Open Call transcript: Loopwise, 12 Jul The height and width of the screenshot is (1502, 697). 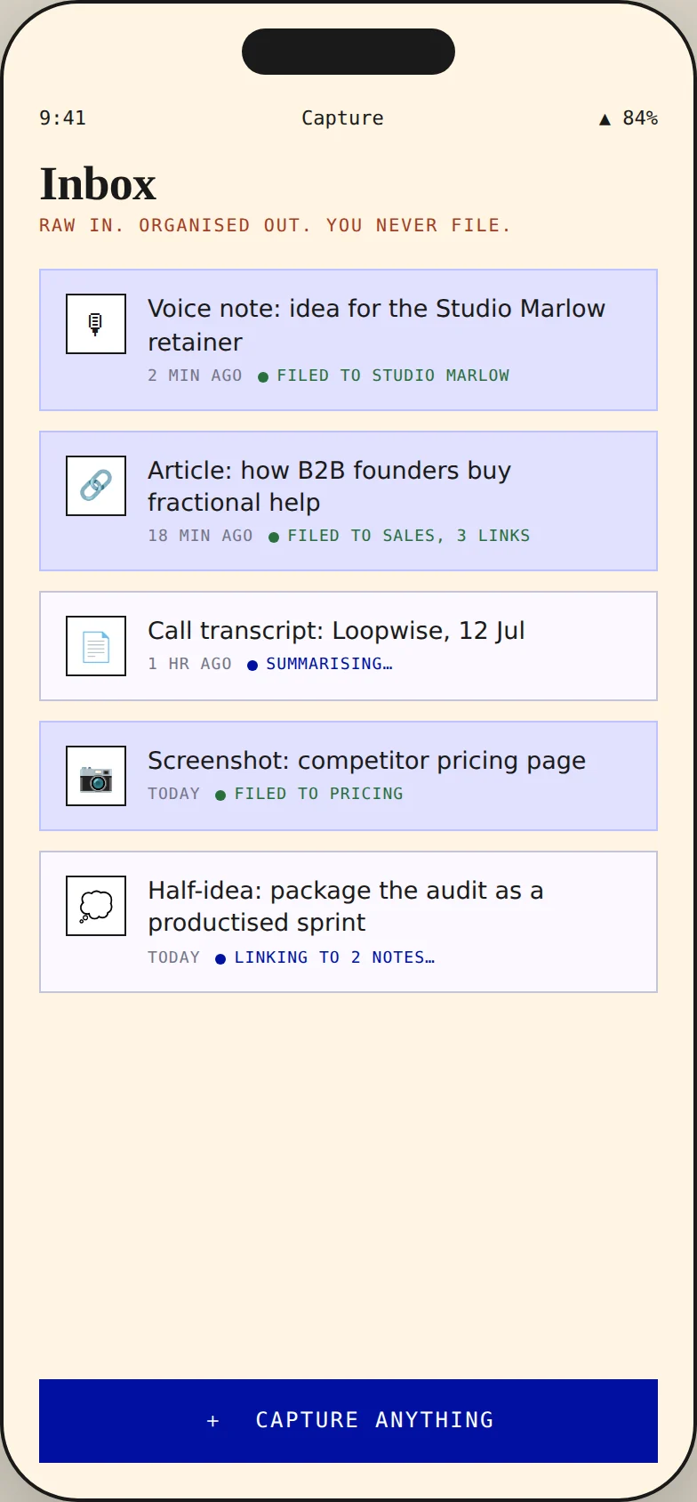[348, 646]
